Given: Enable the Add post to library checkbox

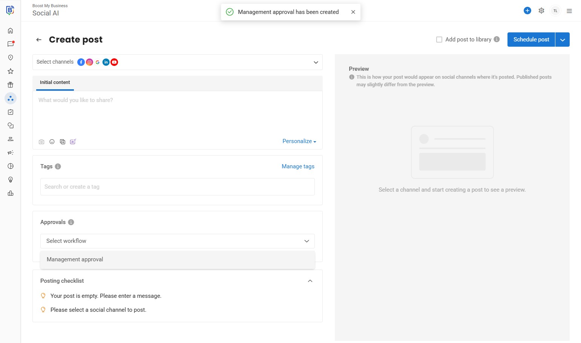Looking at the screenshot, I should pos(439,40).
